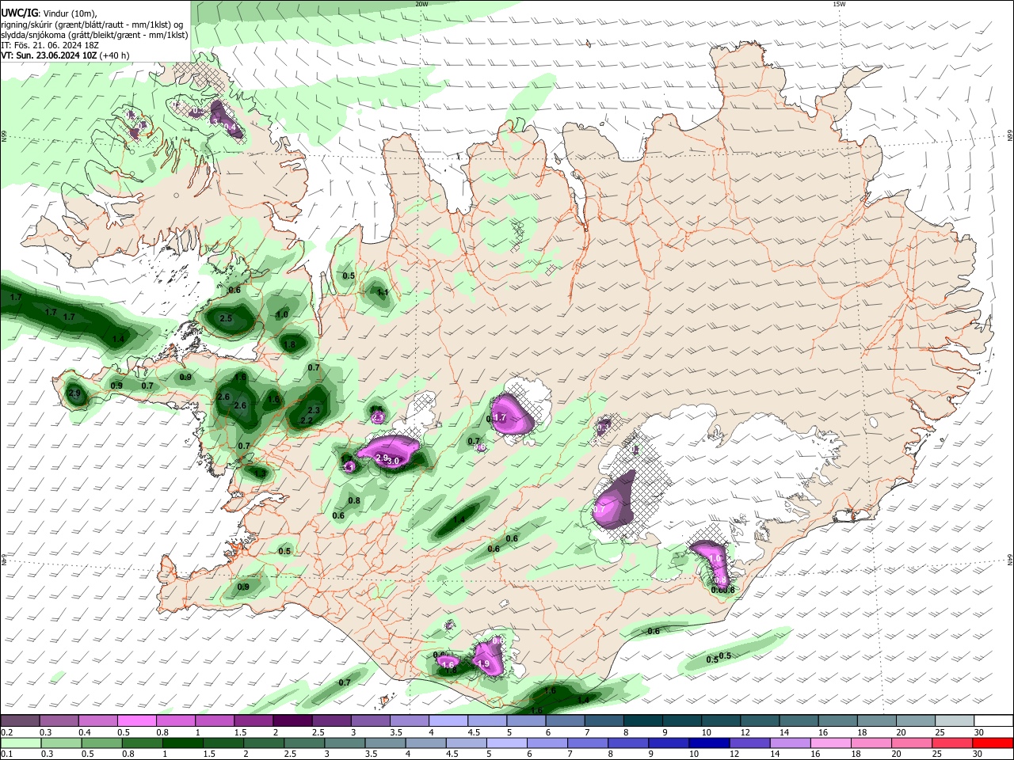Click the 1.0 rainfall value on the map
The width and height of the screenshot is (1014, 760).
point(281,315)
